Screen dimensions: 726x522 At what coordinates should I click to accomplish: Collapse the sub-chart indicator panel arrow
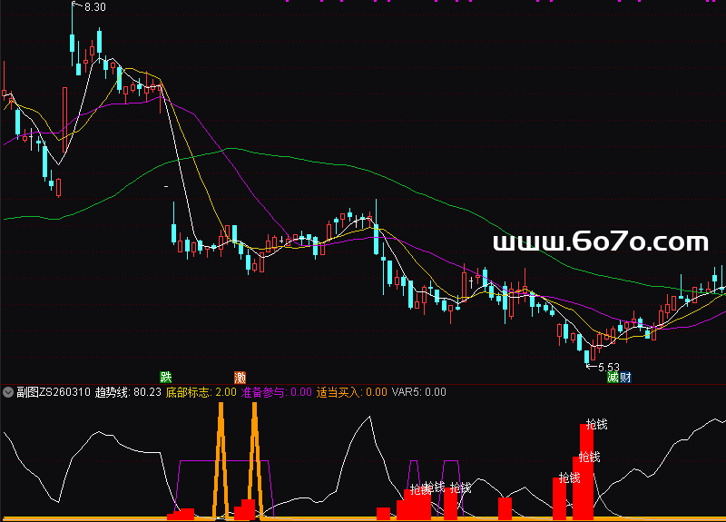click(8, 393)
